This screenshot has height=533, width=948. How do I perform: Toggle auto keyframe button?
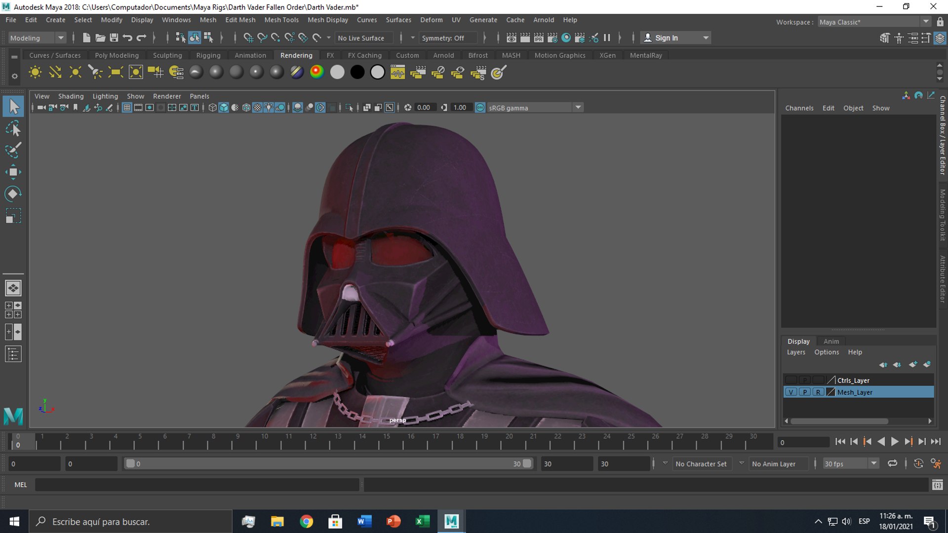(x=918, y=463)
